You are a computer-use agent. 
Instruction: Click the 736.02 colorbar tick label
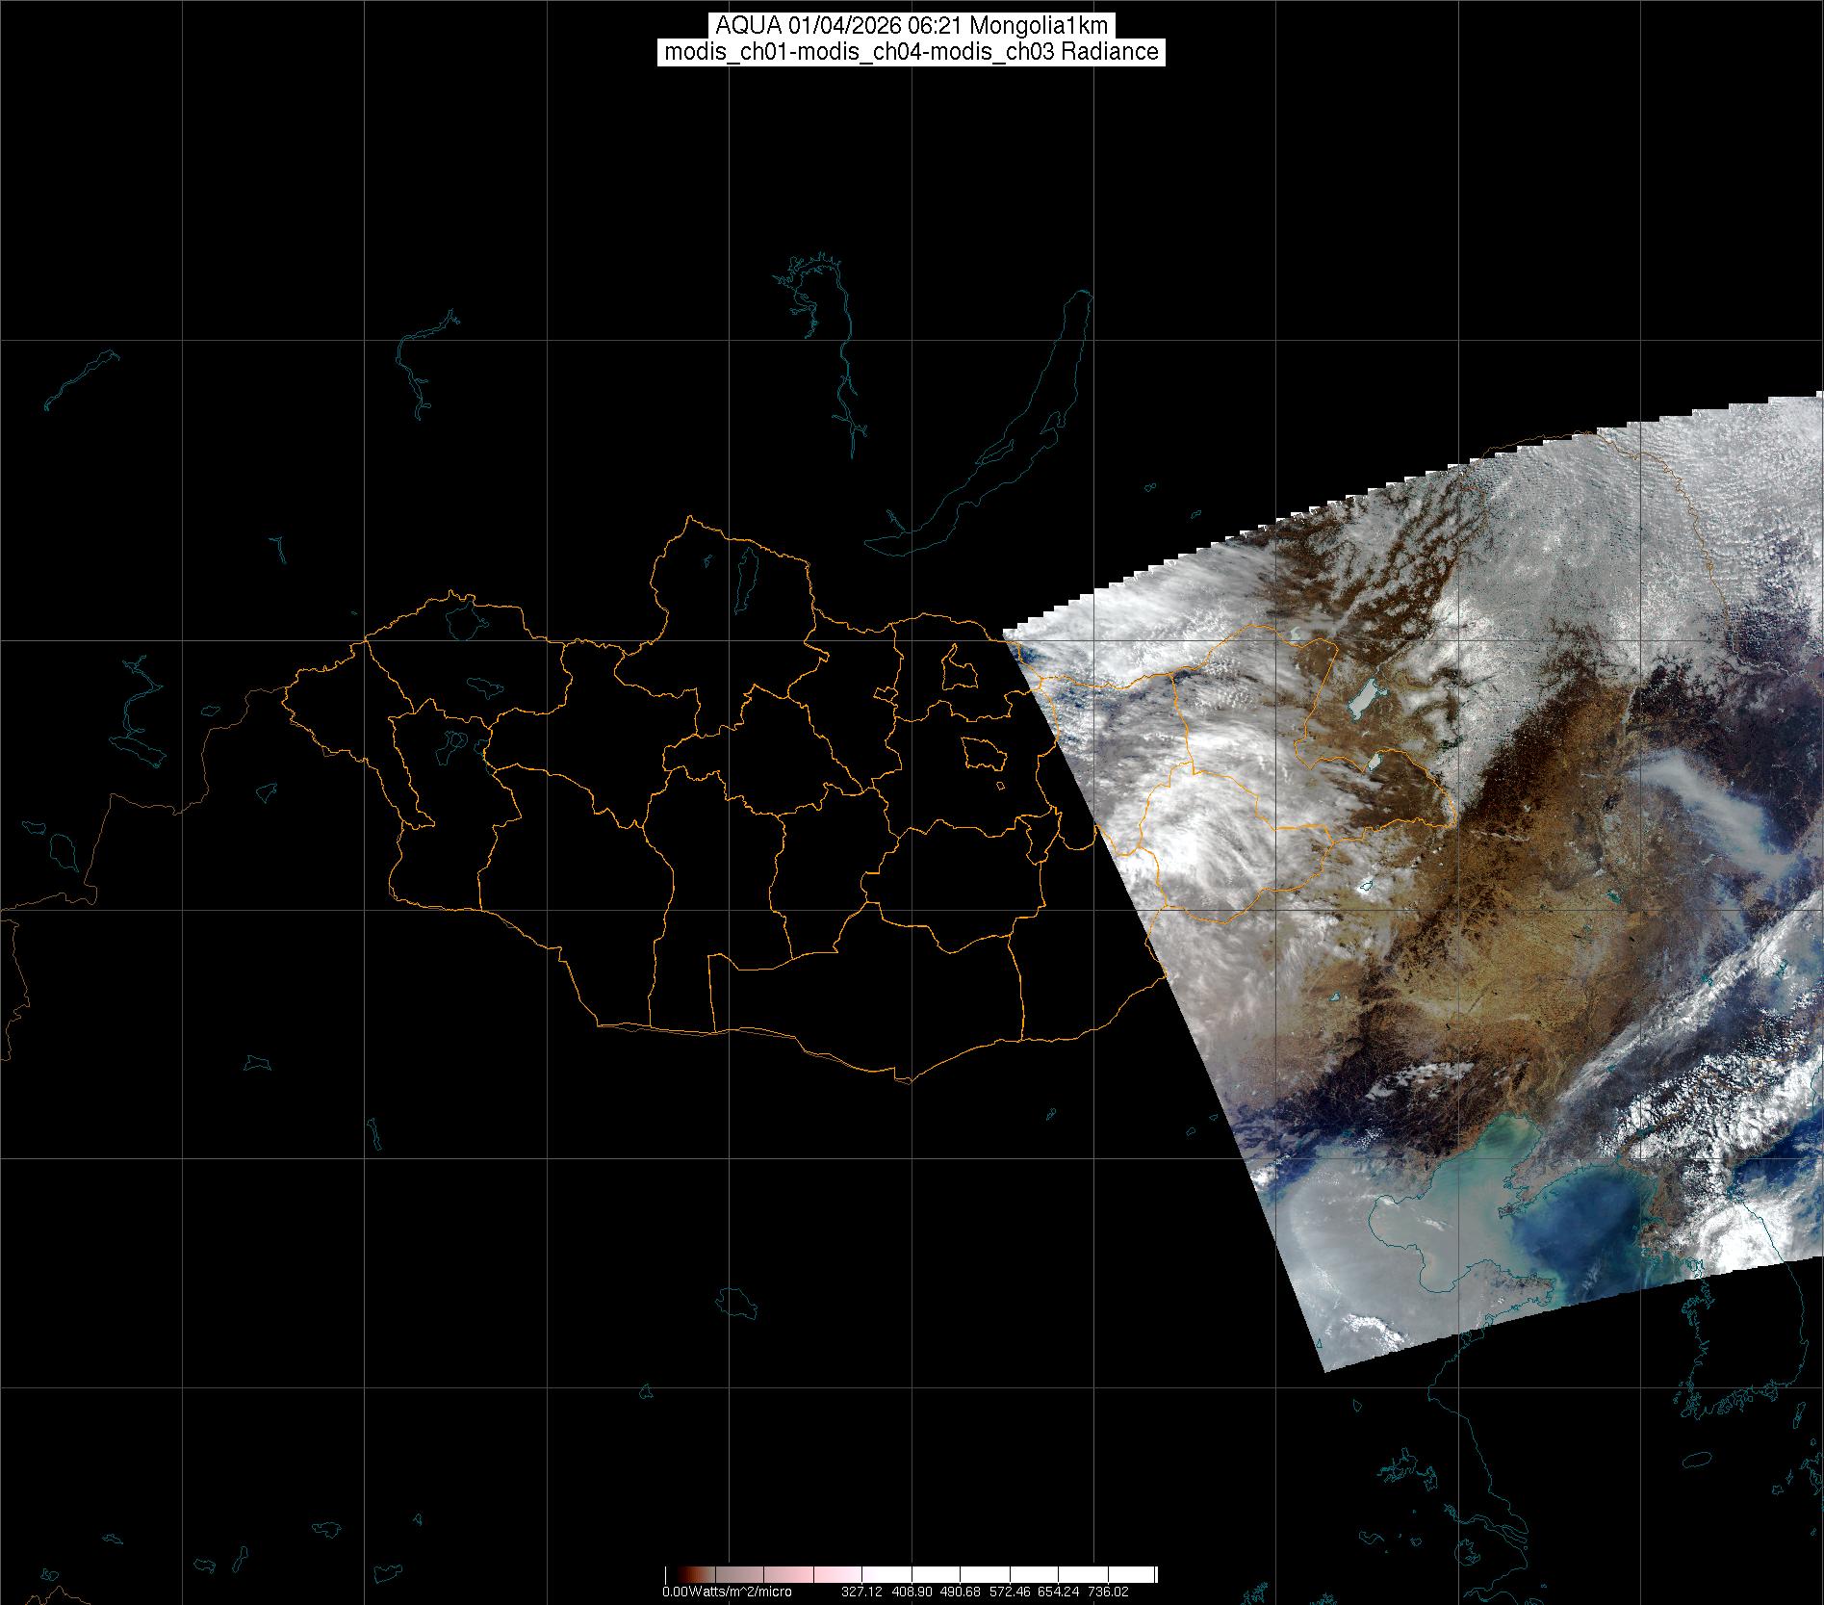(x=1107, y=1592)
